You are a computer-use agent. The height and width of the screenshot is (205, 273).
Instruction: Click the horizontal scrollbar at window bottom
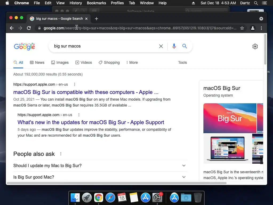pyautogui.click(x=117, y=183)
